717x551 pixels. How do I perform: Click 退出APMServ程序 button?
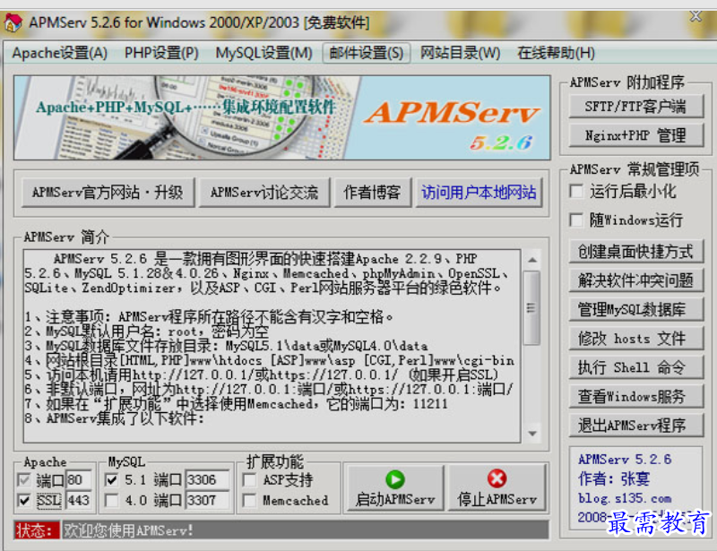tap(635, 426)
